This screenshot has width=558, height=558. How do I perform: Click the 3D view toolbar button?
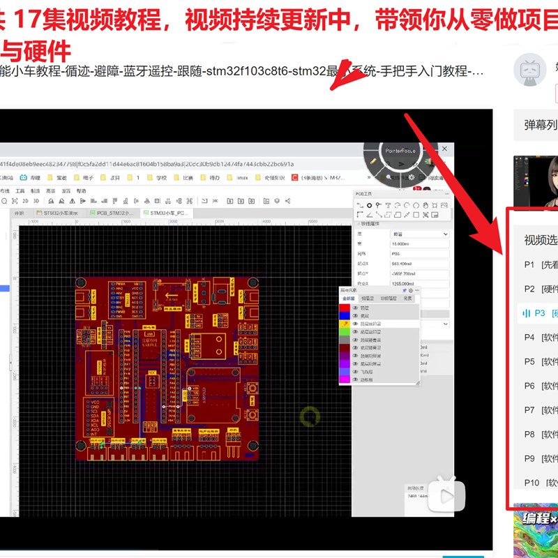pos(36,201)
